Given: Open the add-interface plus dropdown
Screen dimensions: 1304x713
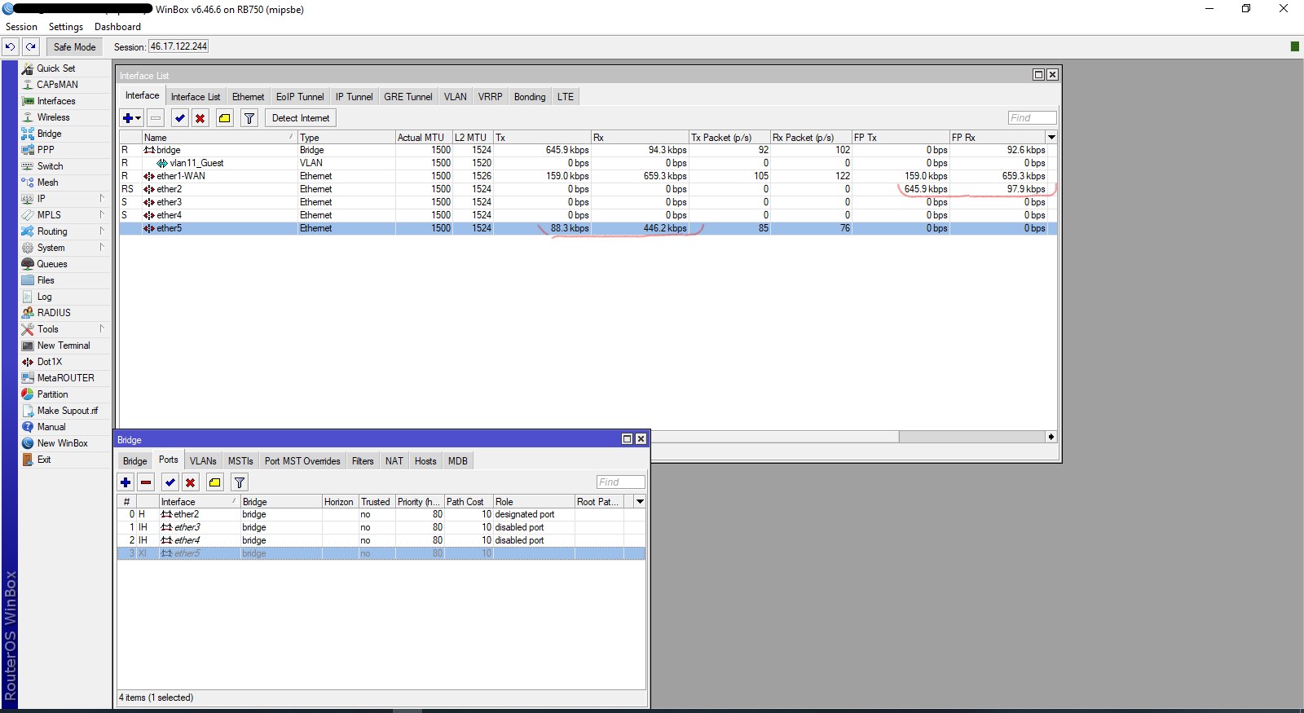Looking at the screenshot, I should (131, 118).
